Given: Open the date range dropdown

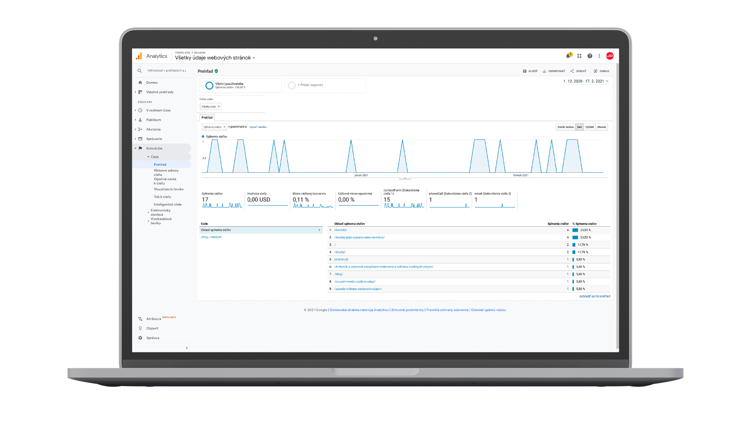Looking at the screenshot, I should pyautogui.click(x=586, y=81).
